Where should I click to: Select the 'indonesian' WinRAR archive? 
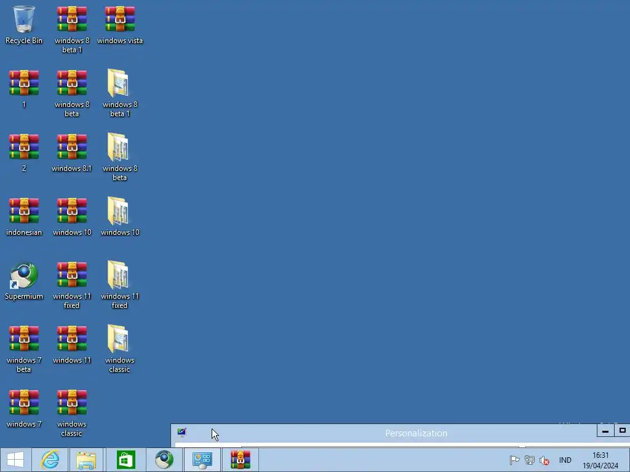tap(24, 216)
